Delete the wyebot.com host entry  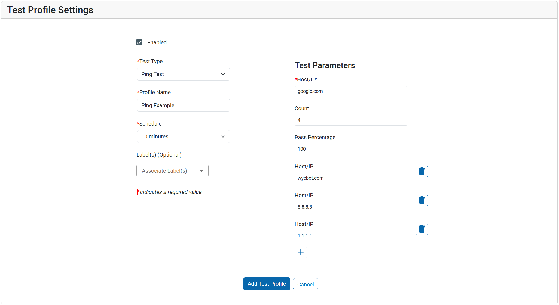click(421, 172)
